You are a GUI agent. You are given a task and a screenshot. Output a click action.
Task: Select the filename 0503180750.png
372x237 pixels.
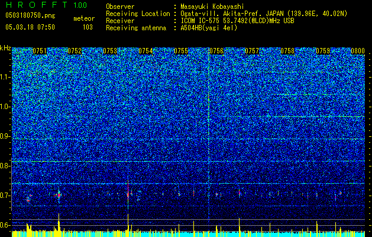[30, 15]
